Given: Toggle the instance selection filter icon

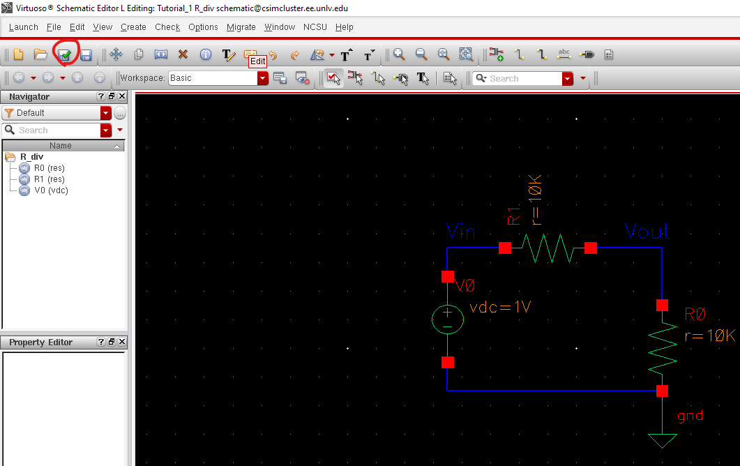Looking at the screenshot, I should (356, 78).
